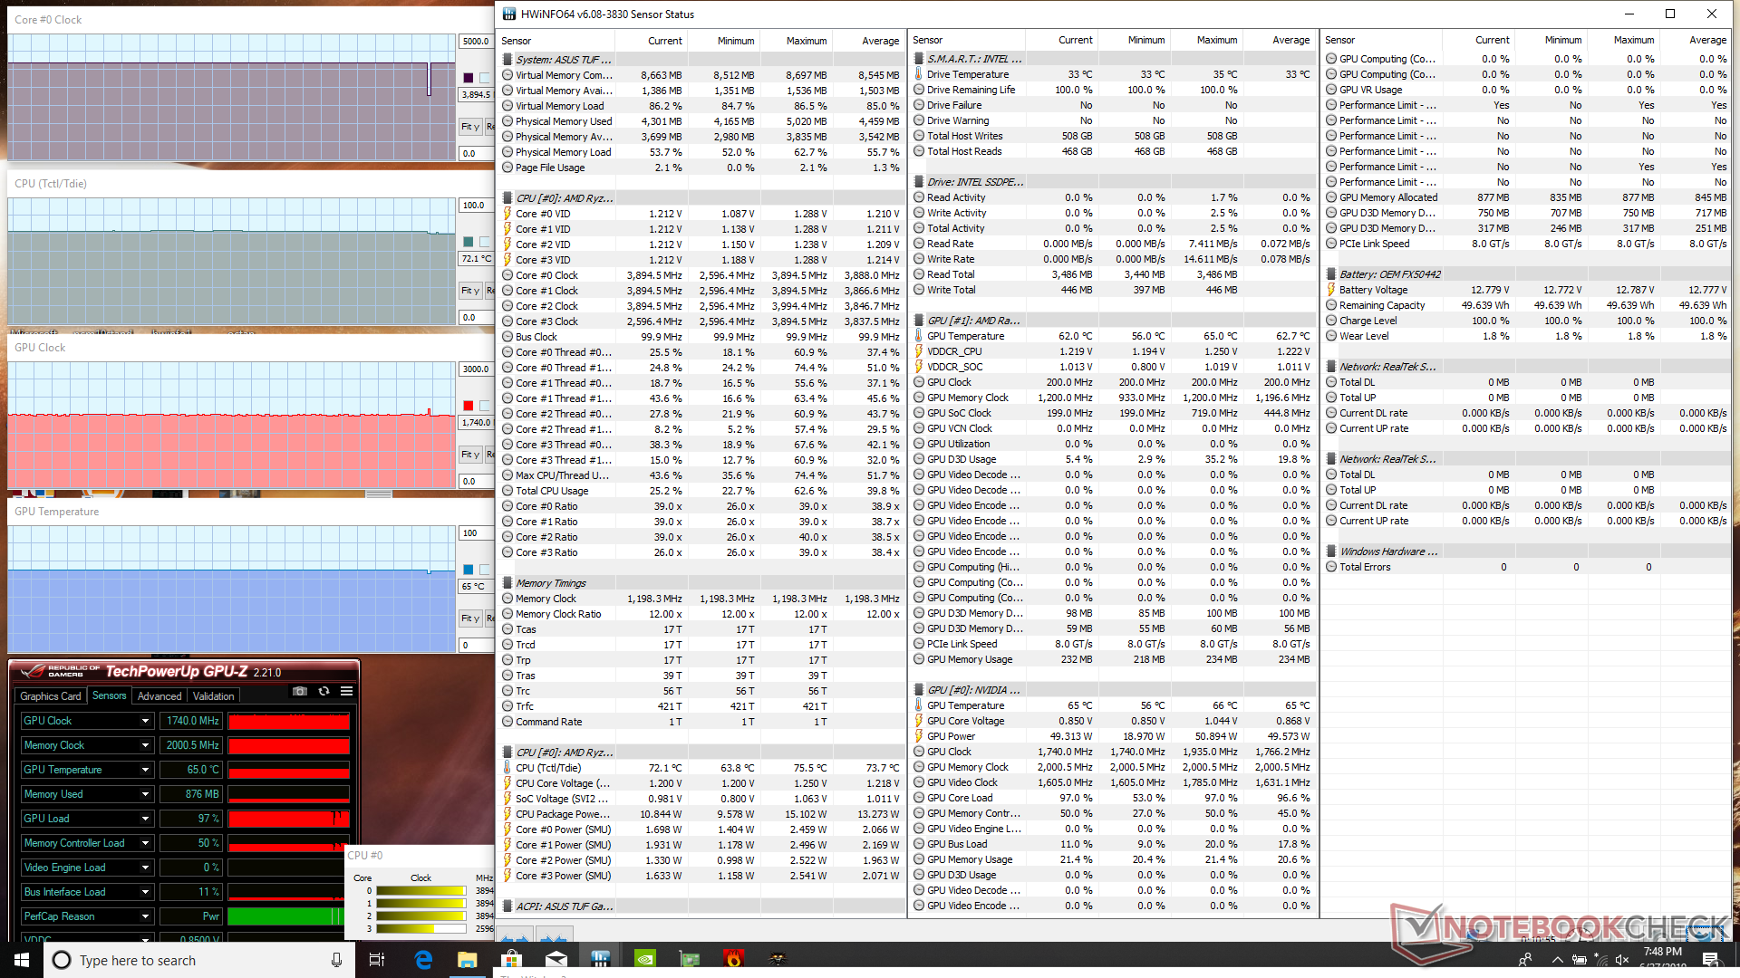This screenshot has width=1740, height=978.
Task: Open the Validation tab in GPU-Z
Action: pyautogui.click(x=214, y=696)
